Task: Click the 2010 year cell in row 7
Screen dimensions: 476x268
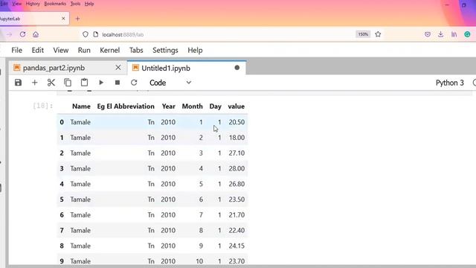Action: [168, 231]
